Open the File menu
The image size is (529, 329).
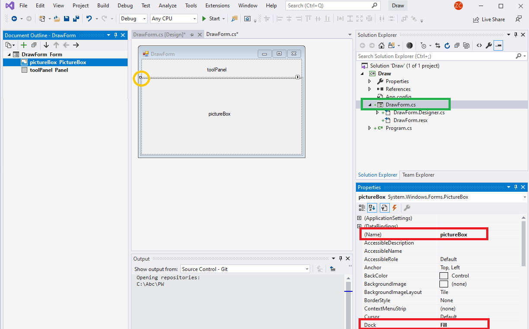tap(23, 6)
